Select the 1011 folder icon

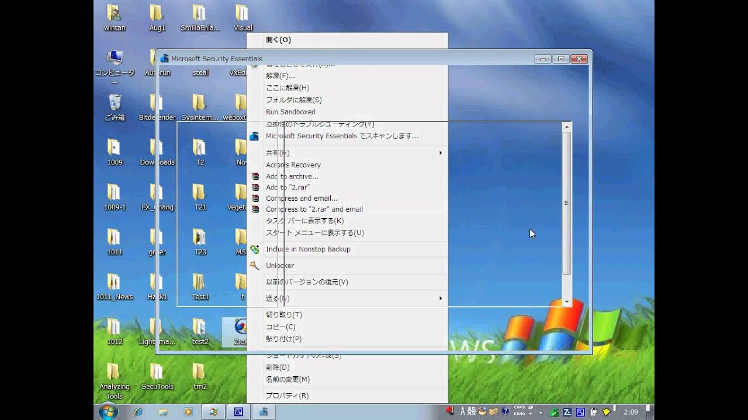(x=115, y=242)
